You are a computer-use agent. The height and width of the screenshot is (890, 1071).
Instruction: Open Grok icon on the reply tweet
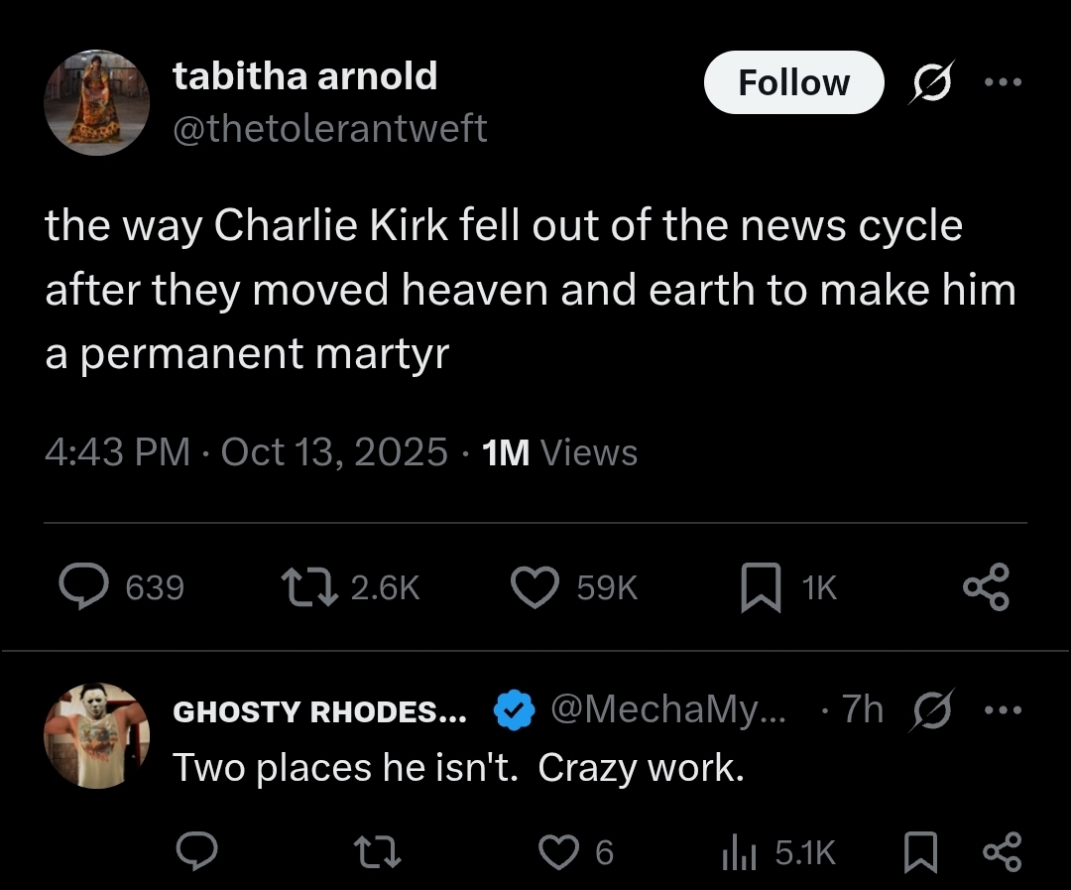click(x=929, y=710)
